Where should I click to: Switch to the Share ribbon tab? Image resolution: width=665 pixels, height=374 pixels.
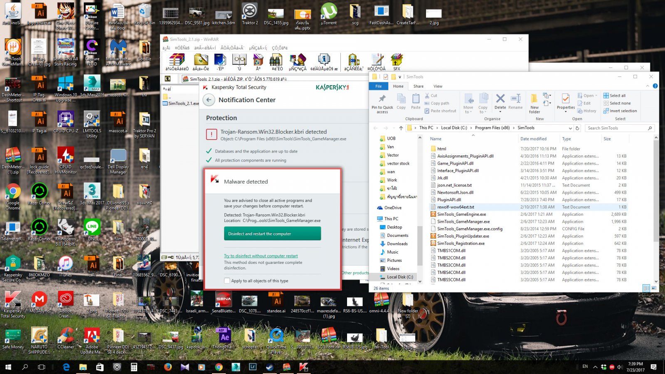[x=419, y=86]
